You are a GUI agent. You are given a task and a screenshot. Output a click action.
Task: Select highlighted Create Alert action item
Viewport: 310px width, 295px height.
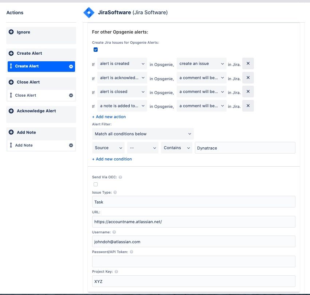pyautogui.click(x=41, y=66)
